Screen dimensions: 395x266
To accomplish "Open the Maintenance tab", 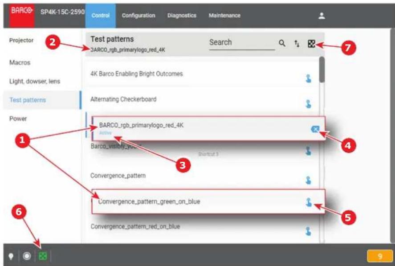I will click(x=224, y=16).
